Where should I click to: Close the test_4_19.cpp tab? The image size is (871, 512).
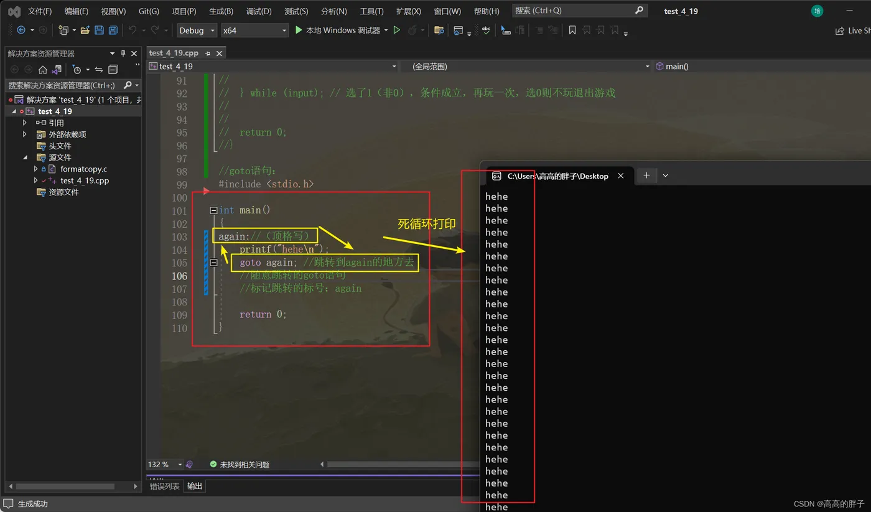pyautogui.click(x=219, y=54)
